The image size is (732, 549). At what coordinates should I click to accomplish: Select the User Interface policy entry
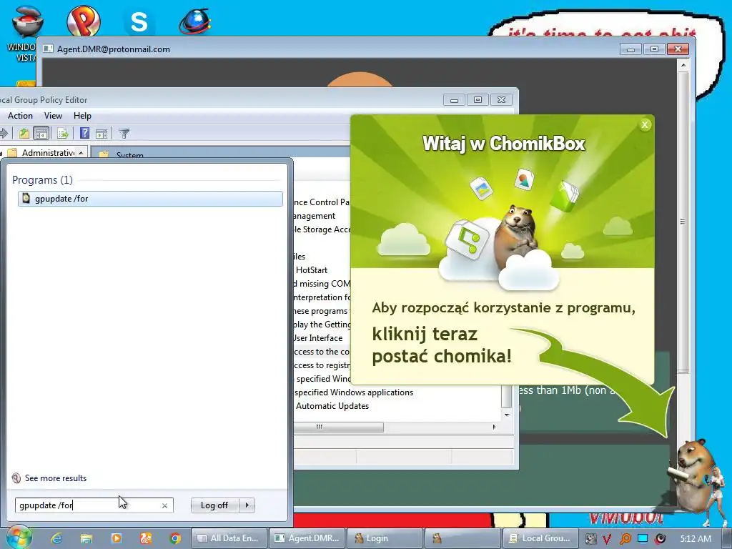(318, 338)
